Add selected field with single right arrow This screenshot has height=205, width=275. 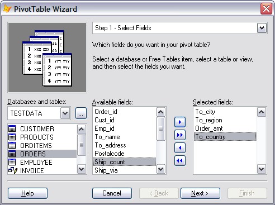point(180,122)
